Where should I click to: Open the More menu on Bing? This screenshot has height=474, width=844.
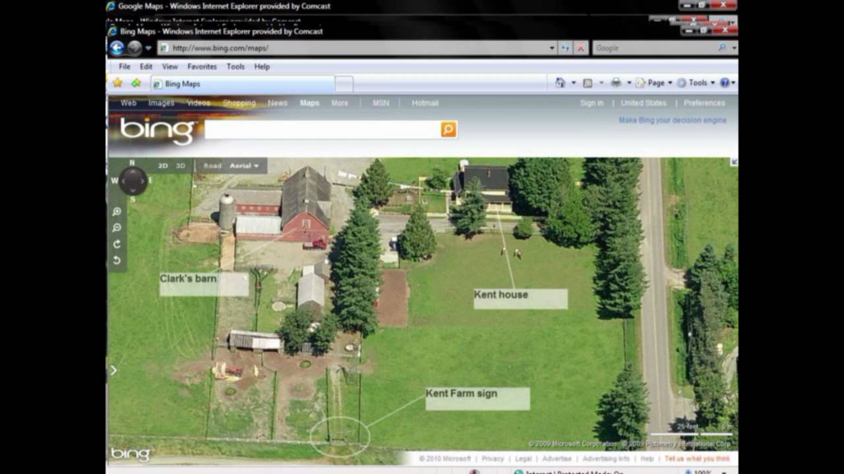340,103
